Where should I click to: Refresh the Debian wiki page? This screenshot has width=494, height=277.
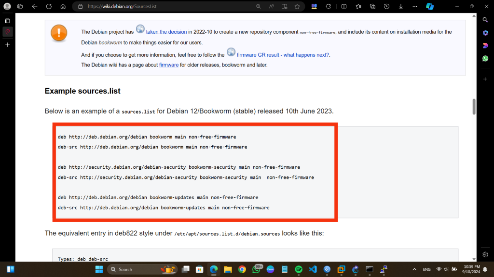49,7
